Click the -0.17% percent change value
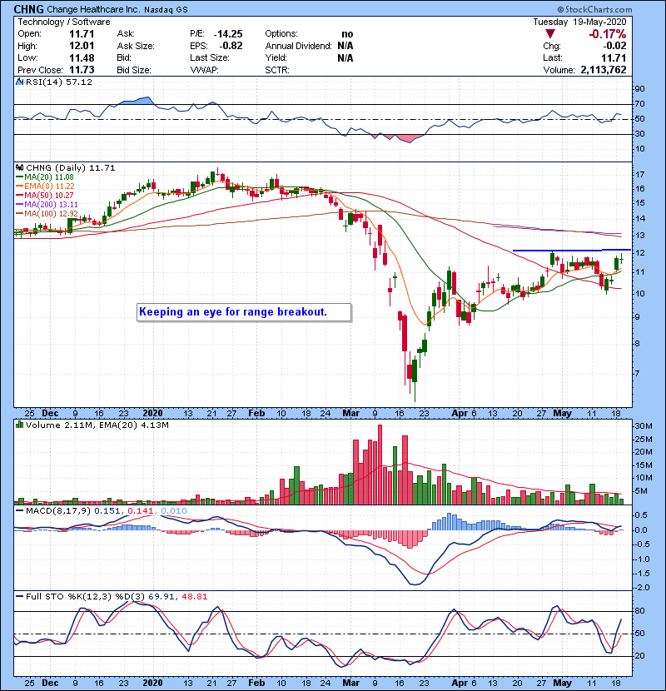Viewport: 666px width, 691px height. [608, 34]
